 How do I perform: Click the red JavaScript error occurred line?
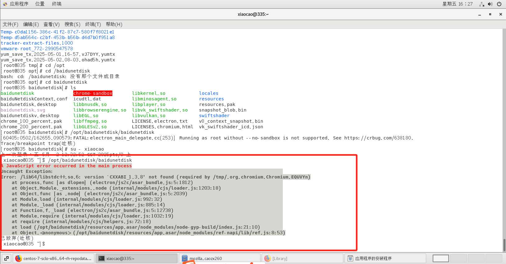(66, 166)
